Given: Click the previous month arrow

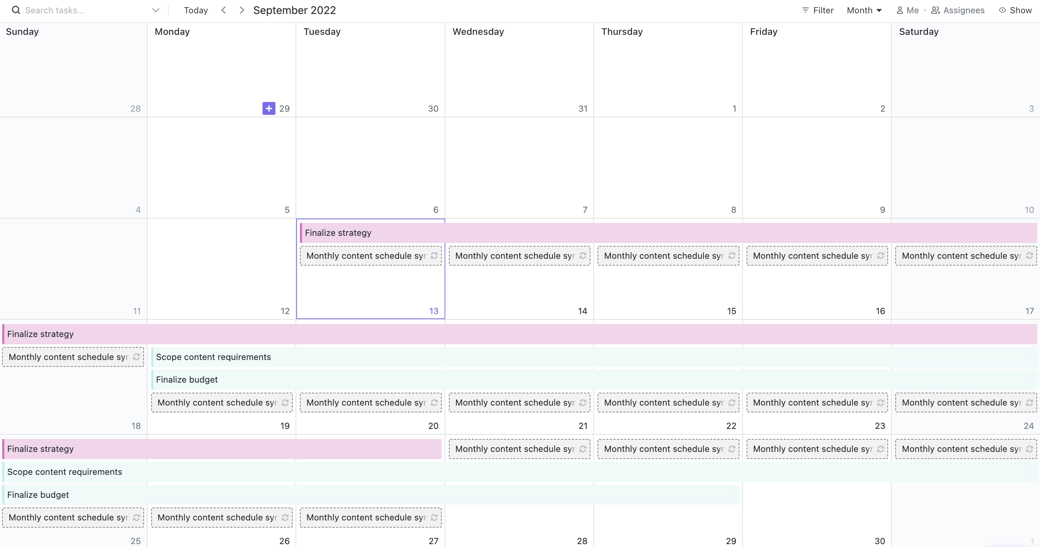Looking at the screenshot, I should [223, 10].
